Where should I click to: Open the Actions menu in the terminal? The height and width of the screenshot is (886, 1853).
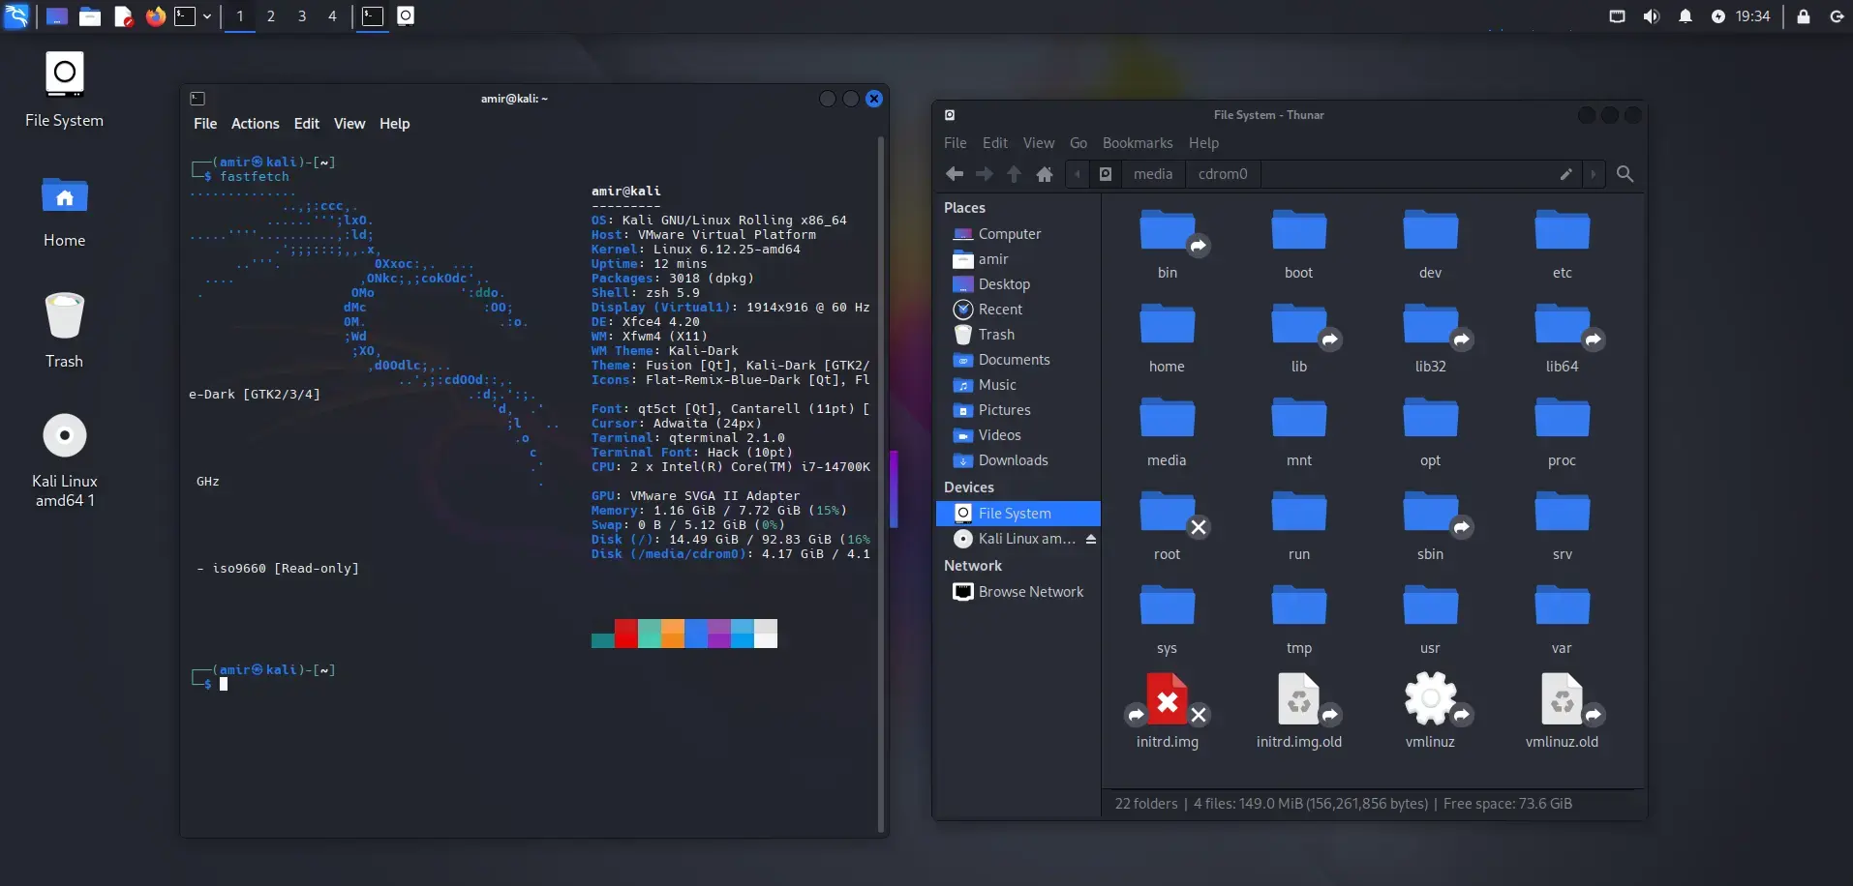[254, 124]
